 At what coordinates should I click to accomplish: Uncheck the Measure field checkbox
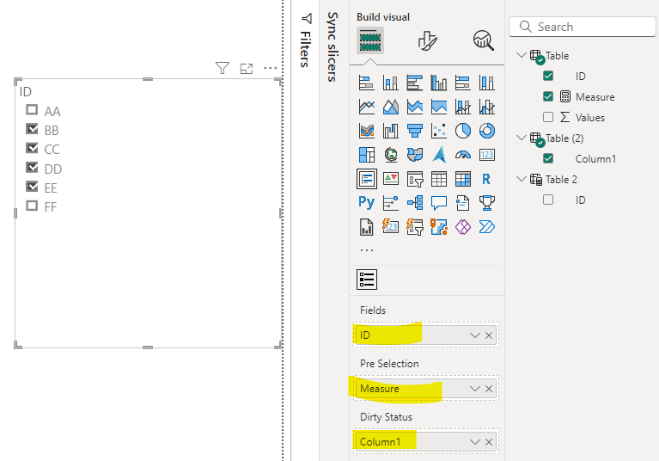click(548, 96)
